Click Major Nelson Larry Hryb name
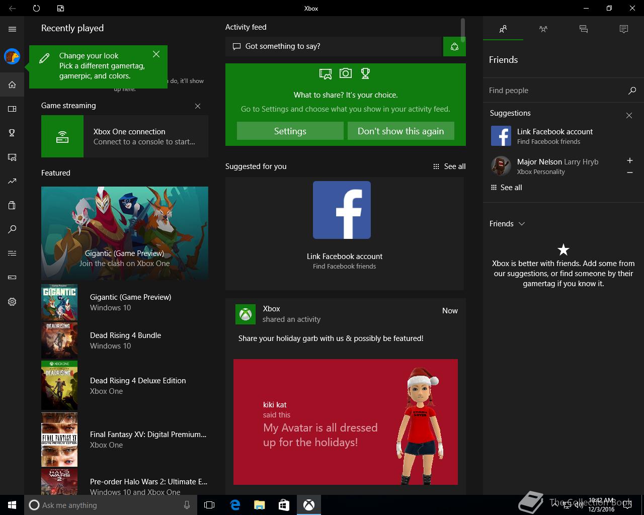The width and height of the screenshot is (644, 515). point(557,161)
